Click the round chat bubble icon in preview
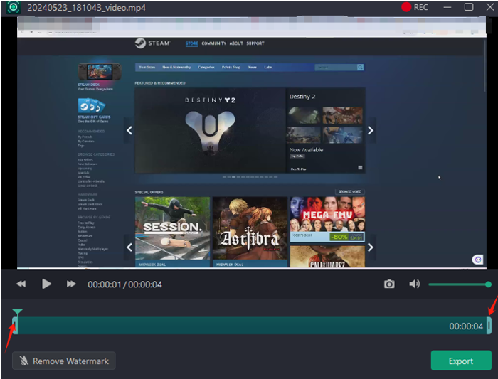The height and width of the screenshot is (379, 498). [x=477, y=260]
